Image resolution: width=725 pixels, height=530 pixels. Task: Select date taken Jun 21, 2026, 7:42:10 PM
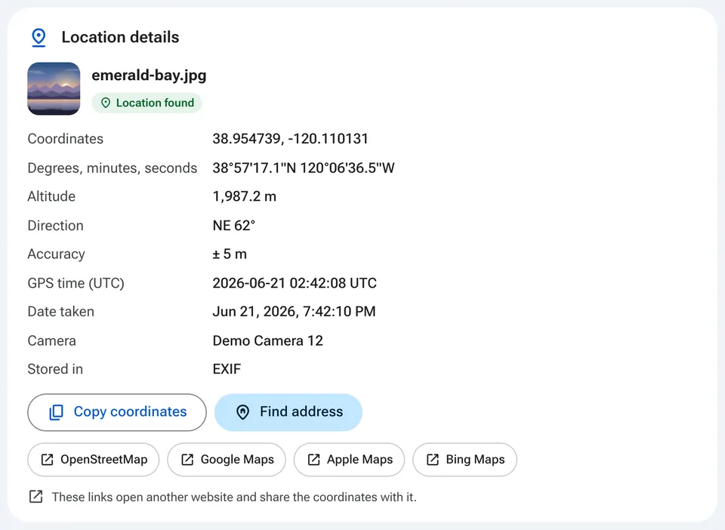[x=294, y=312]
